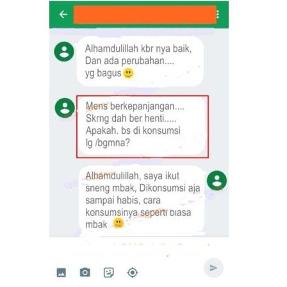The image size is (287, 287).
Task: Open the three-dot overflow menu
Action: click(x=218, y=14)
